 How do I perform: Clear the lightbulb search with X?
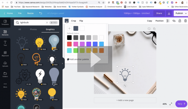tap(47, 23)
